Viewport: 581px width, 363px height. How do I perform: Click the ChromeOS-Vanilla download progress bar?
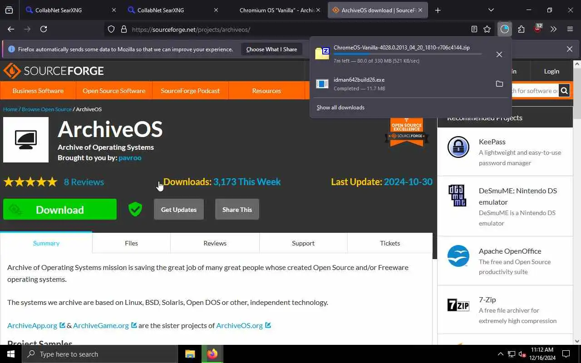(408, 54)
